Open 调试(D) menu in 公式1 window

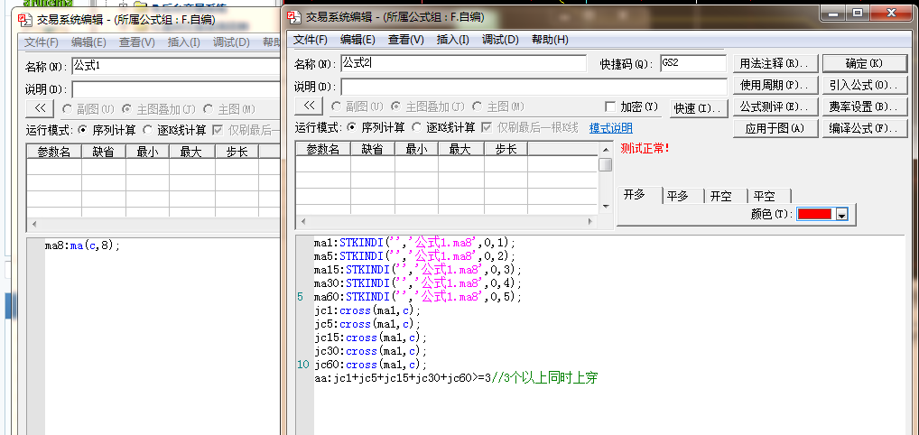click(x=231, y=42)
